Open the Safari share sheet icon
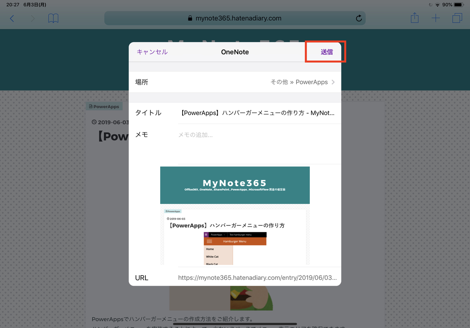This screenshot has width=470, height=328. point(415,18)
